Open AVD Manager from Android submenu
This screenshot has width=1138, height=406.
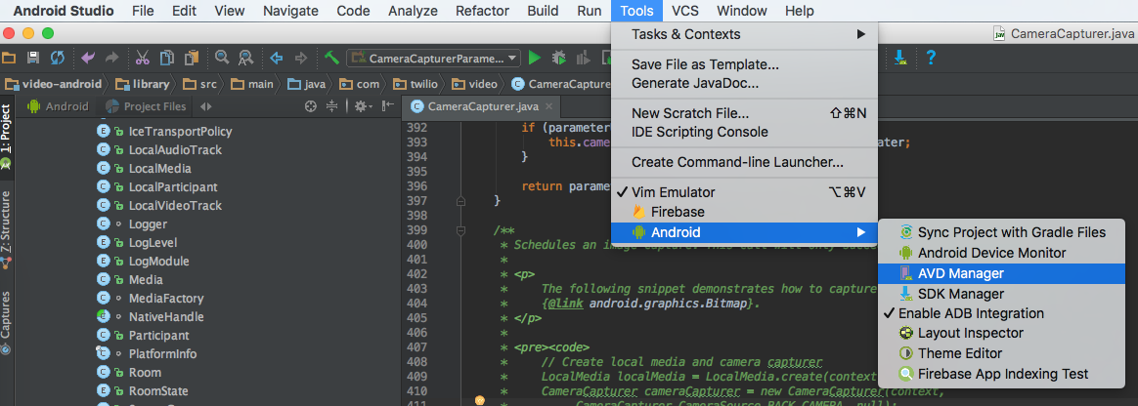click(1001, 273)
